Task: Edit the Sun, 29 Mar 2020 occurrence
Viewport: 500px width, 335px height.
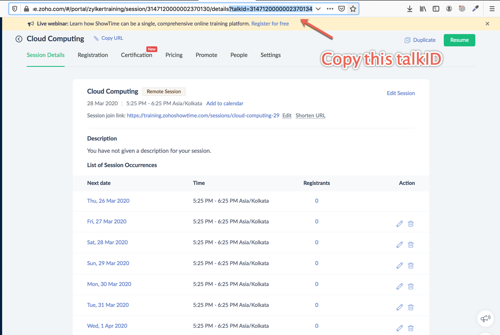Action: click(400, 265)
